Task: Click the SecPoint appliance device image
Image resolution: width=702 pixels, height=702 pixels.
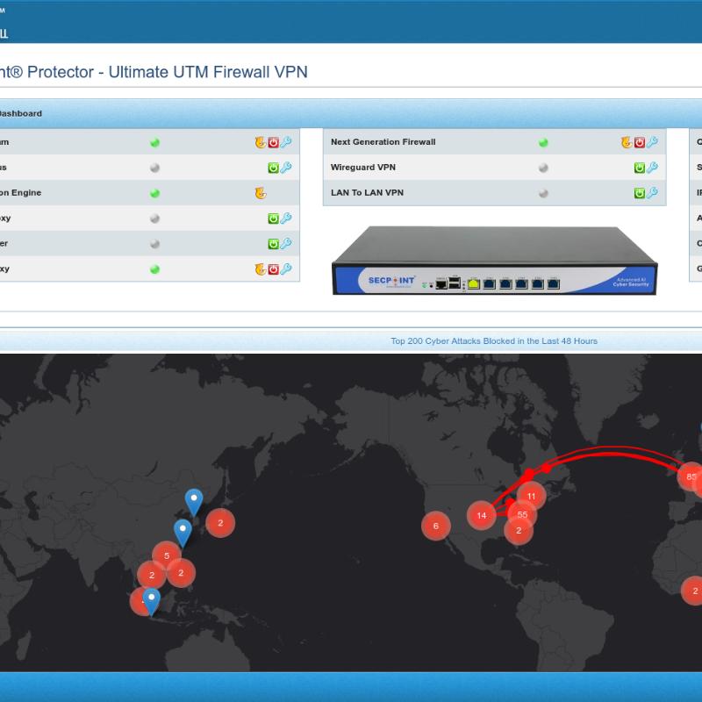Action: coord(494,261)
